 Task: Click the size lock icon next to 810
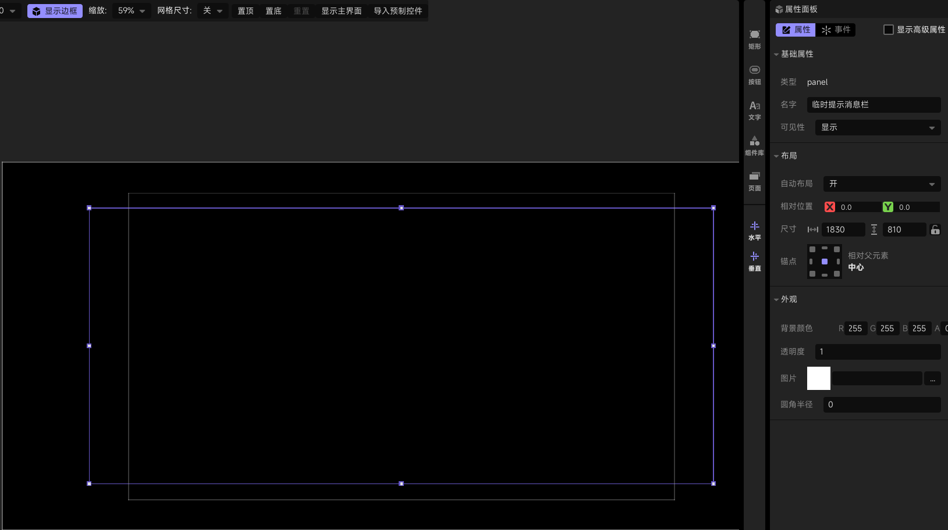[935, 230]
